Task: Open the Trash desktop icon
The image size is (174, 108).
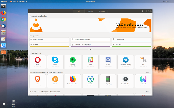Action: (x=14, y=103)
